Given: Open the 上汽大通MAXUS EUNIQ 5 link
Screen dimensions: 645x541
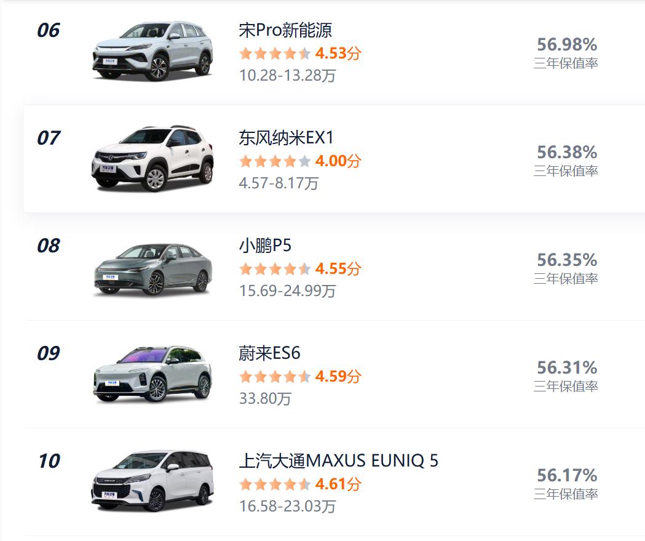Looking at the screenshot, I should coord(339,461).
